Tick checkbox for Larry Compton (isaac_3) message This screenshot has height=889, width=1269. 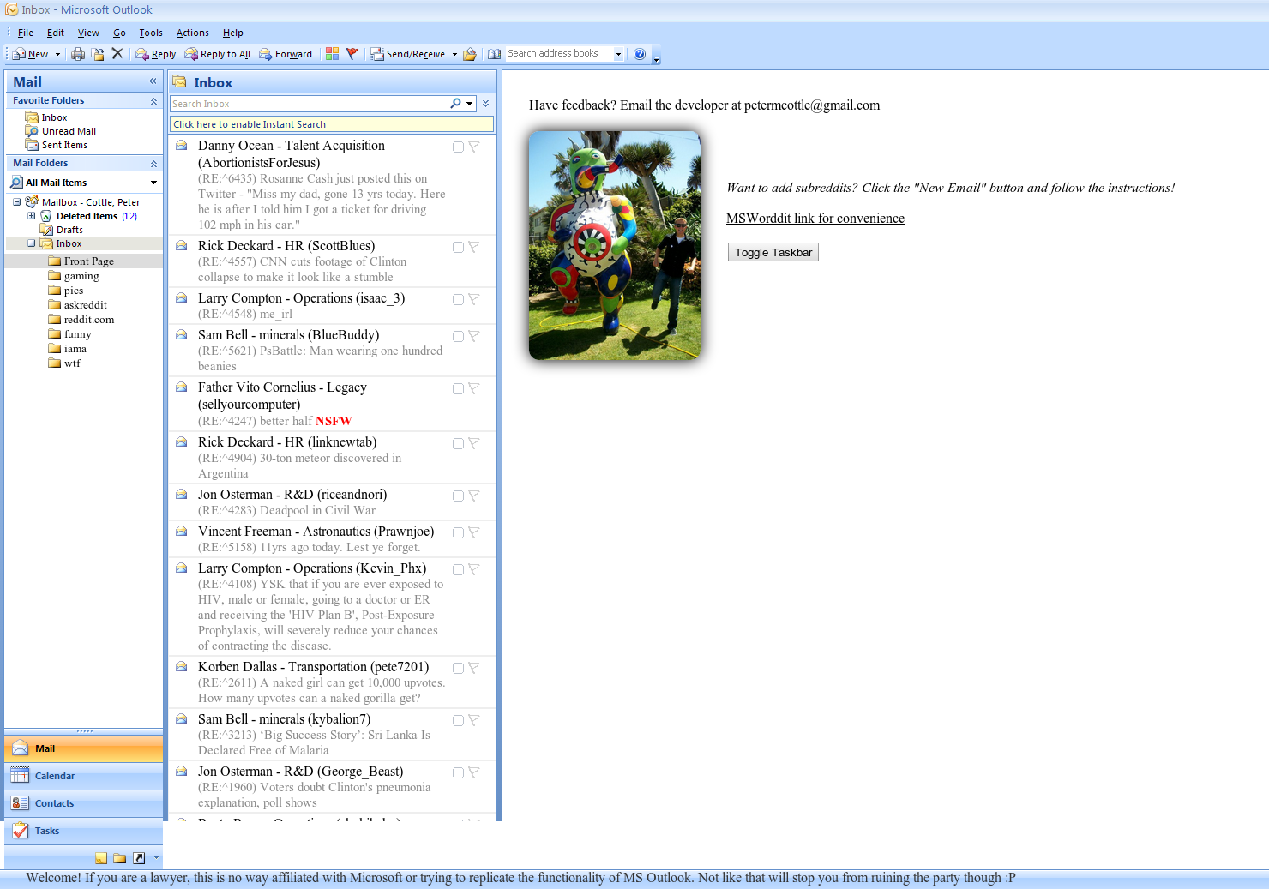point(458,300)
